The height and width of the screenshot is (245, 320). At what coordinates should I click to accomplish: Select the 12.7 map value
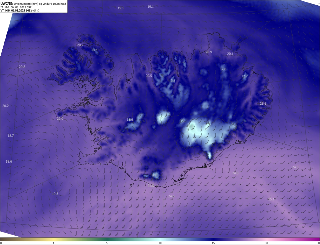click(244, 76)
